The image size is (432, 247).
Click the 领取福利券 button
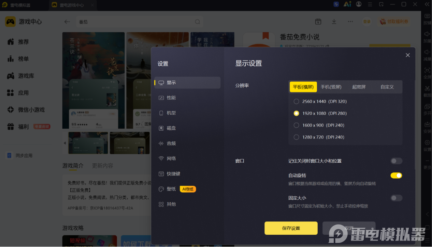tap(394, 21)
